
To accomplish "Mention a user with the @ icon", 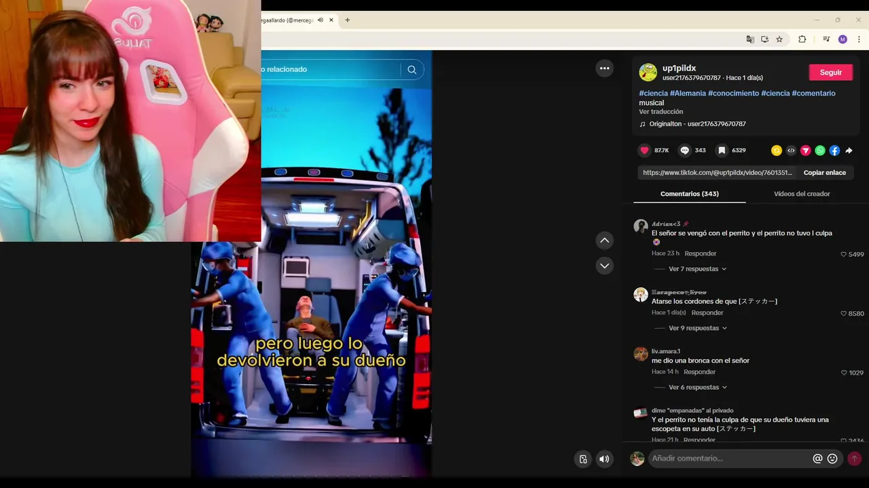I will 817,459.
